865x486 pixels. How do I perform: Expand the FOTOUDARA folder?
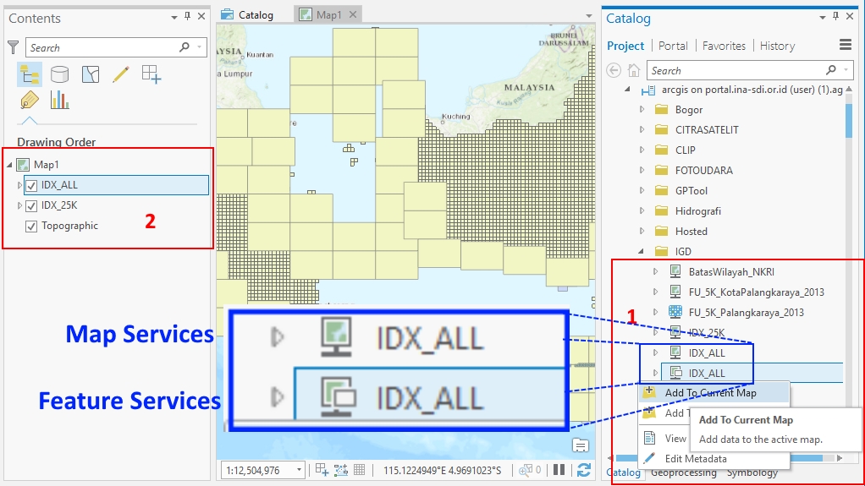pos(642,170)
